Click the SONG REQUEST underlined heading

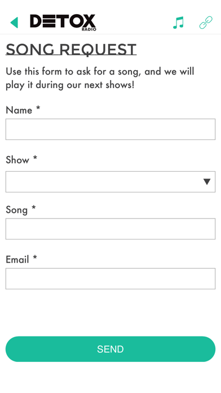[71, 49]
